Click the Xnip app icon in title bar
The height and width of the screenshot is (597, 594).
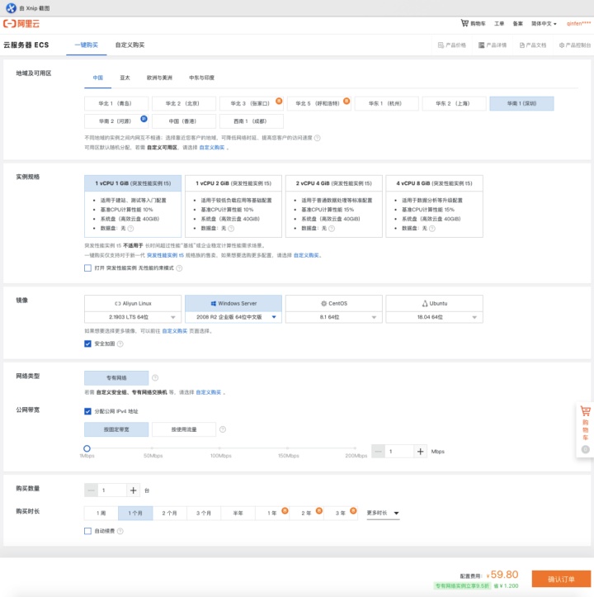11,7
